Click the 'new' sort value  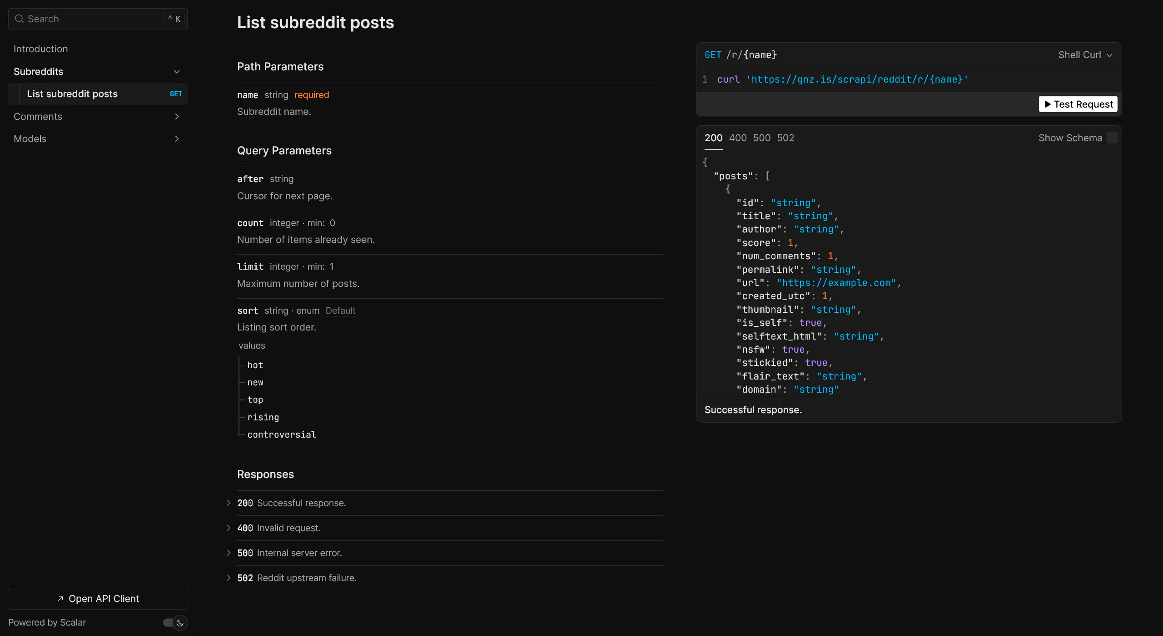[255, 382]
